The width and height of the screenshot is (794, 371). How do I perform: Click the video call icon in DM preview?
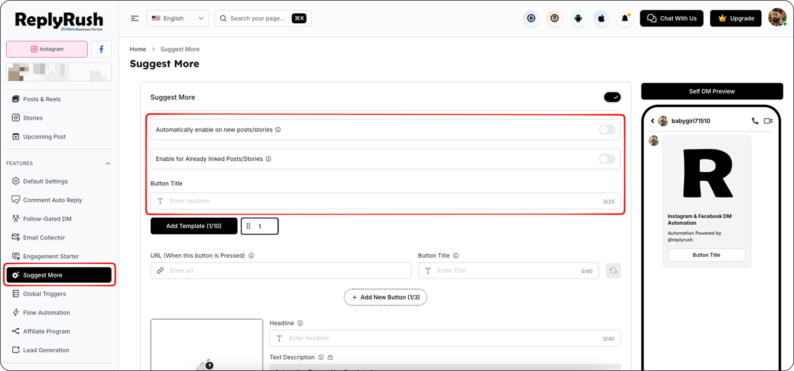point(768,121)
